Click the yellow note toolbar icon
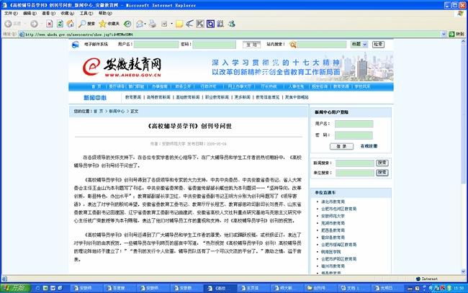 (179, 24)
